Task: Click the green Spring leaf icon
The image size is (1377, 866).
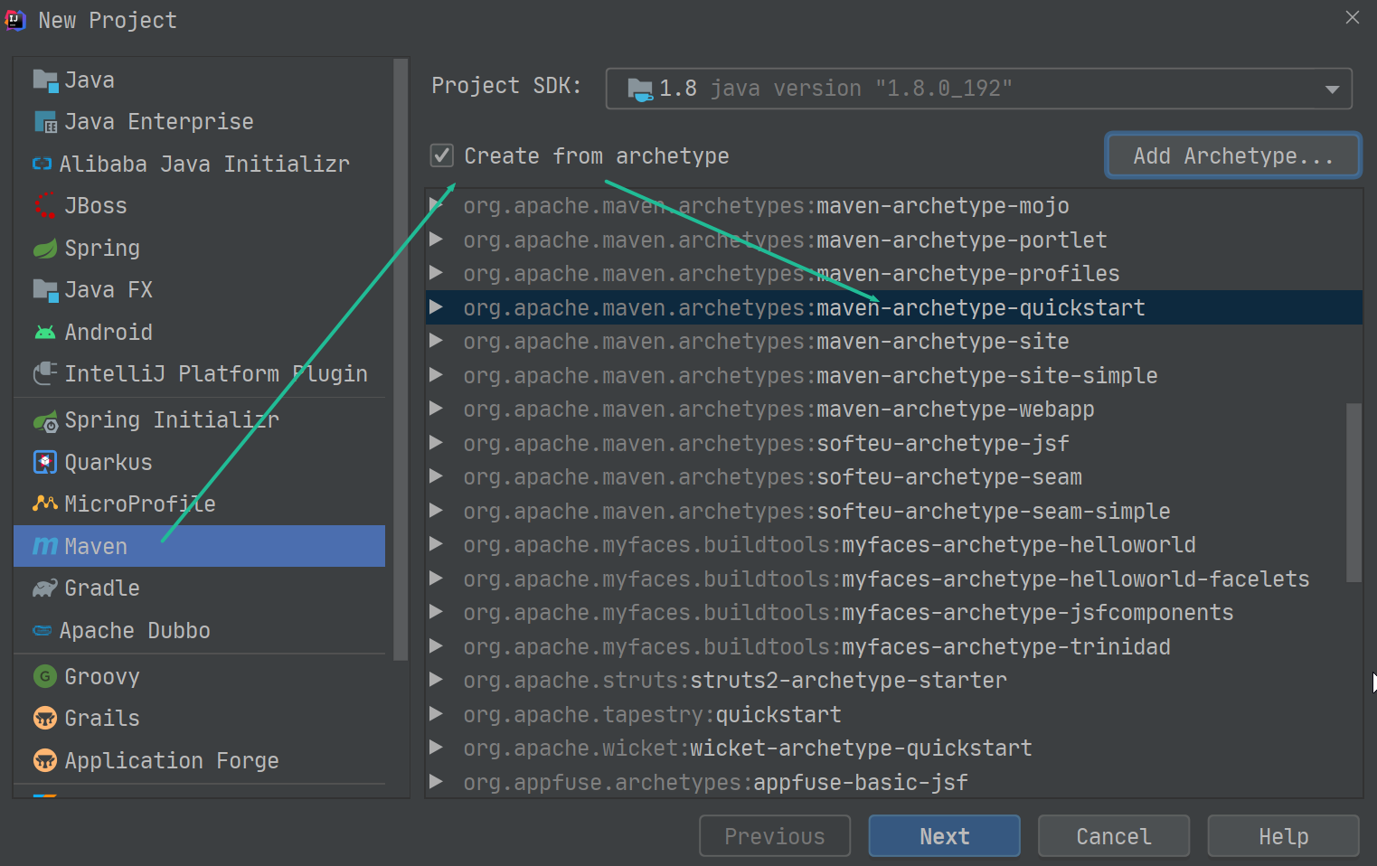Action: tap(45, 249)
